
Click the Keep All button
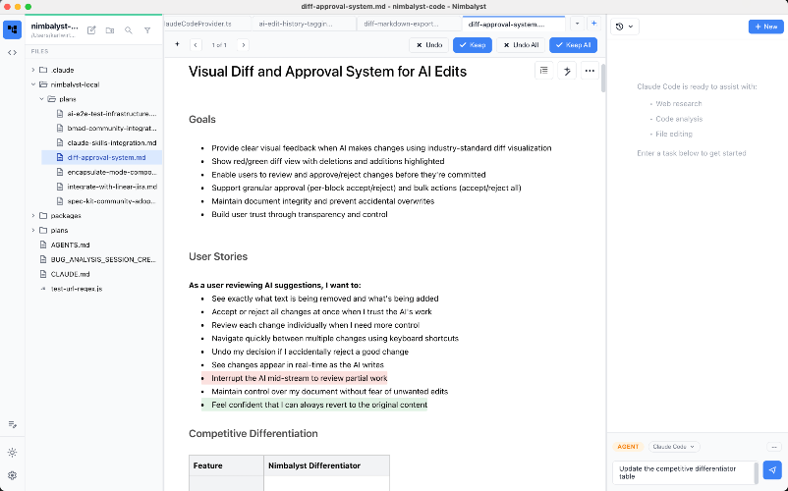[574, 45]
